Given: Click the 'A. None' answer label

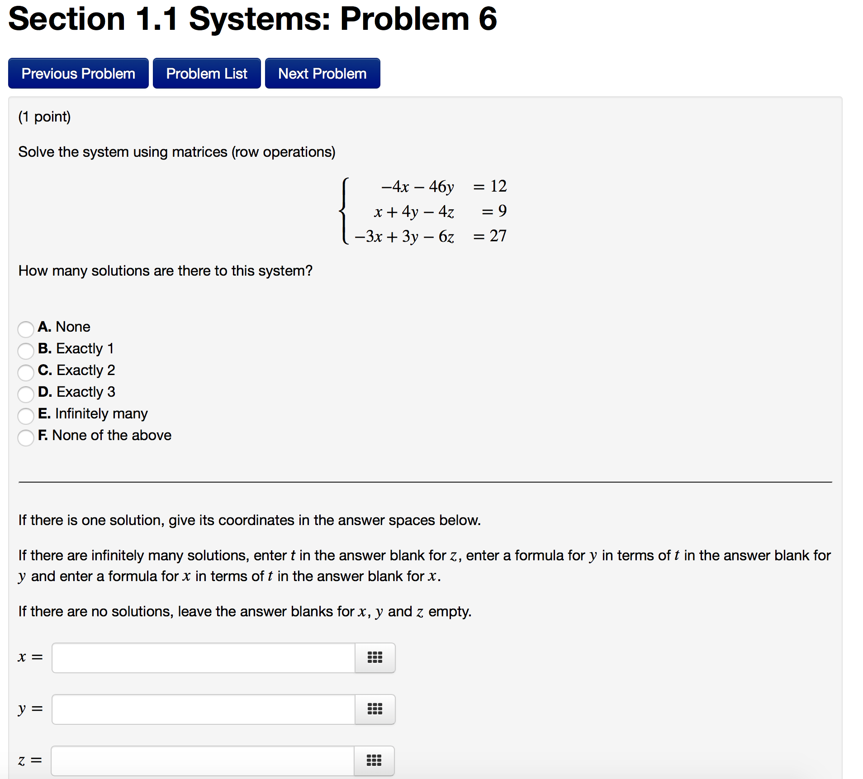Looking at the screenshot, I should coord(64,327).
